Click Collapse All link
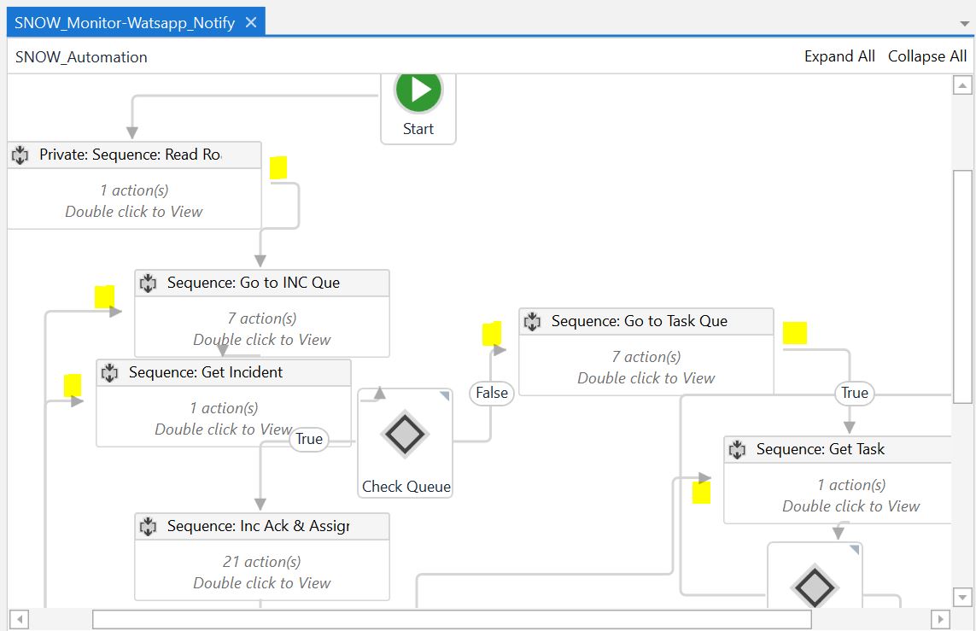This screenshot has width=976, height=631. (927, 56)
